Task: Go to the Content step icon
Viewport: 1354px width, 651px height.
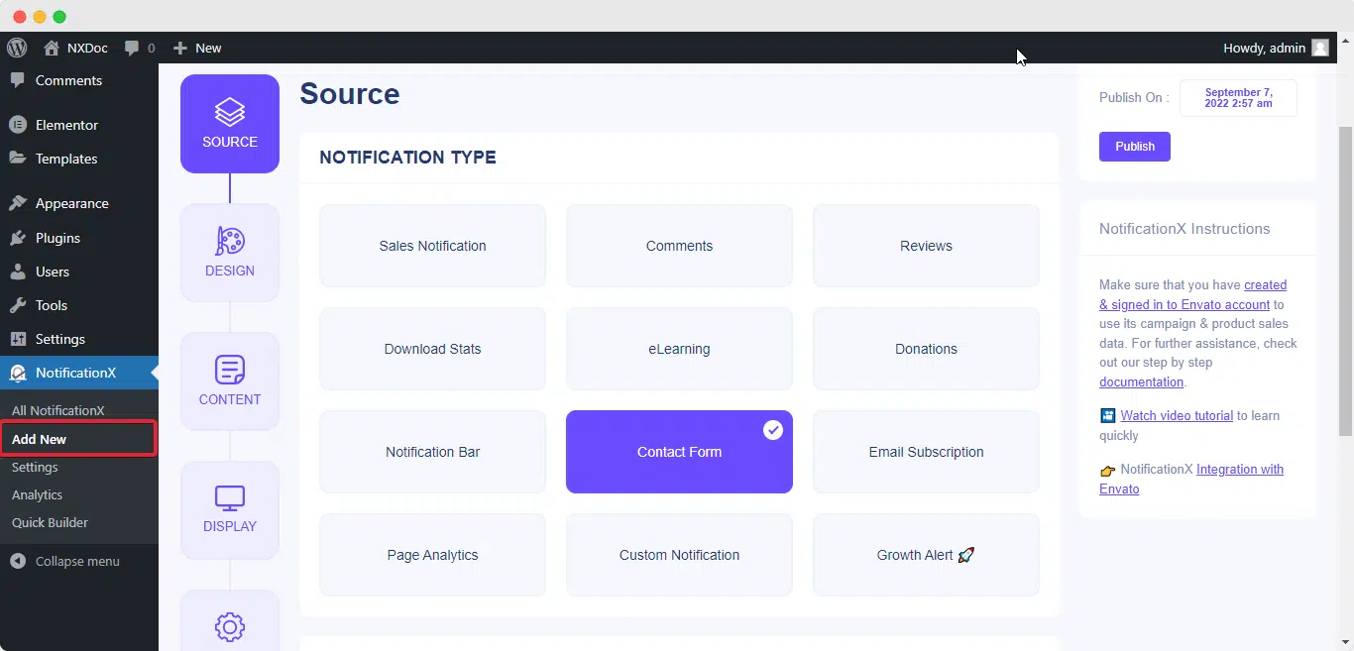Action: 230,370
